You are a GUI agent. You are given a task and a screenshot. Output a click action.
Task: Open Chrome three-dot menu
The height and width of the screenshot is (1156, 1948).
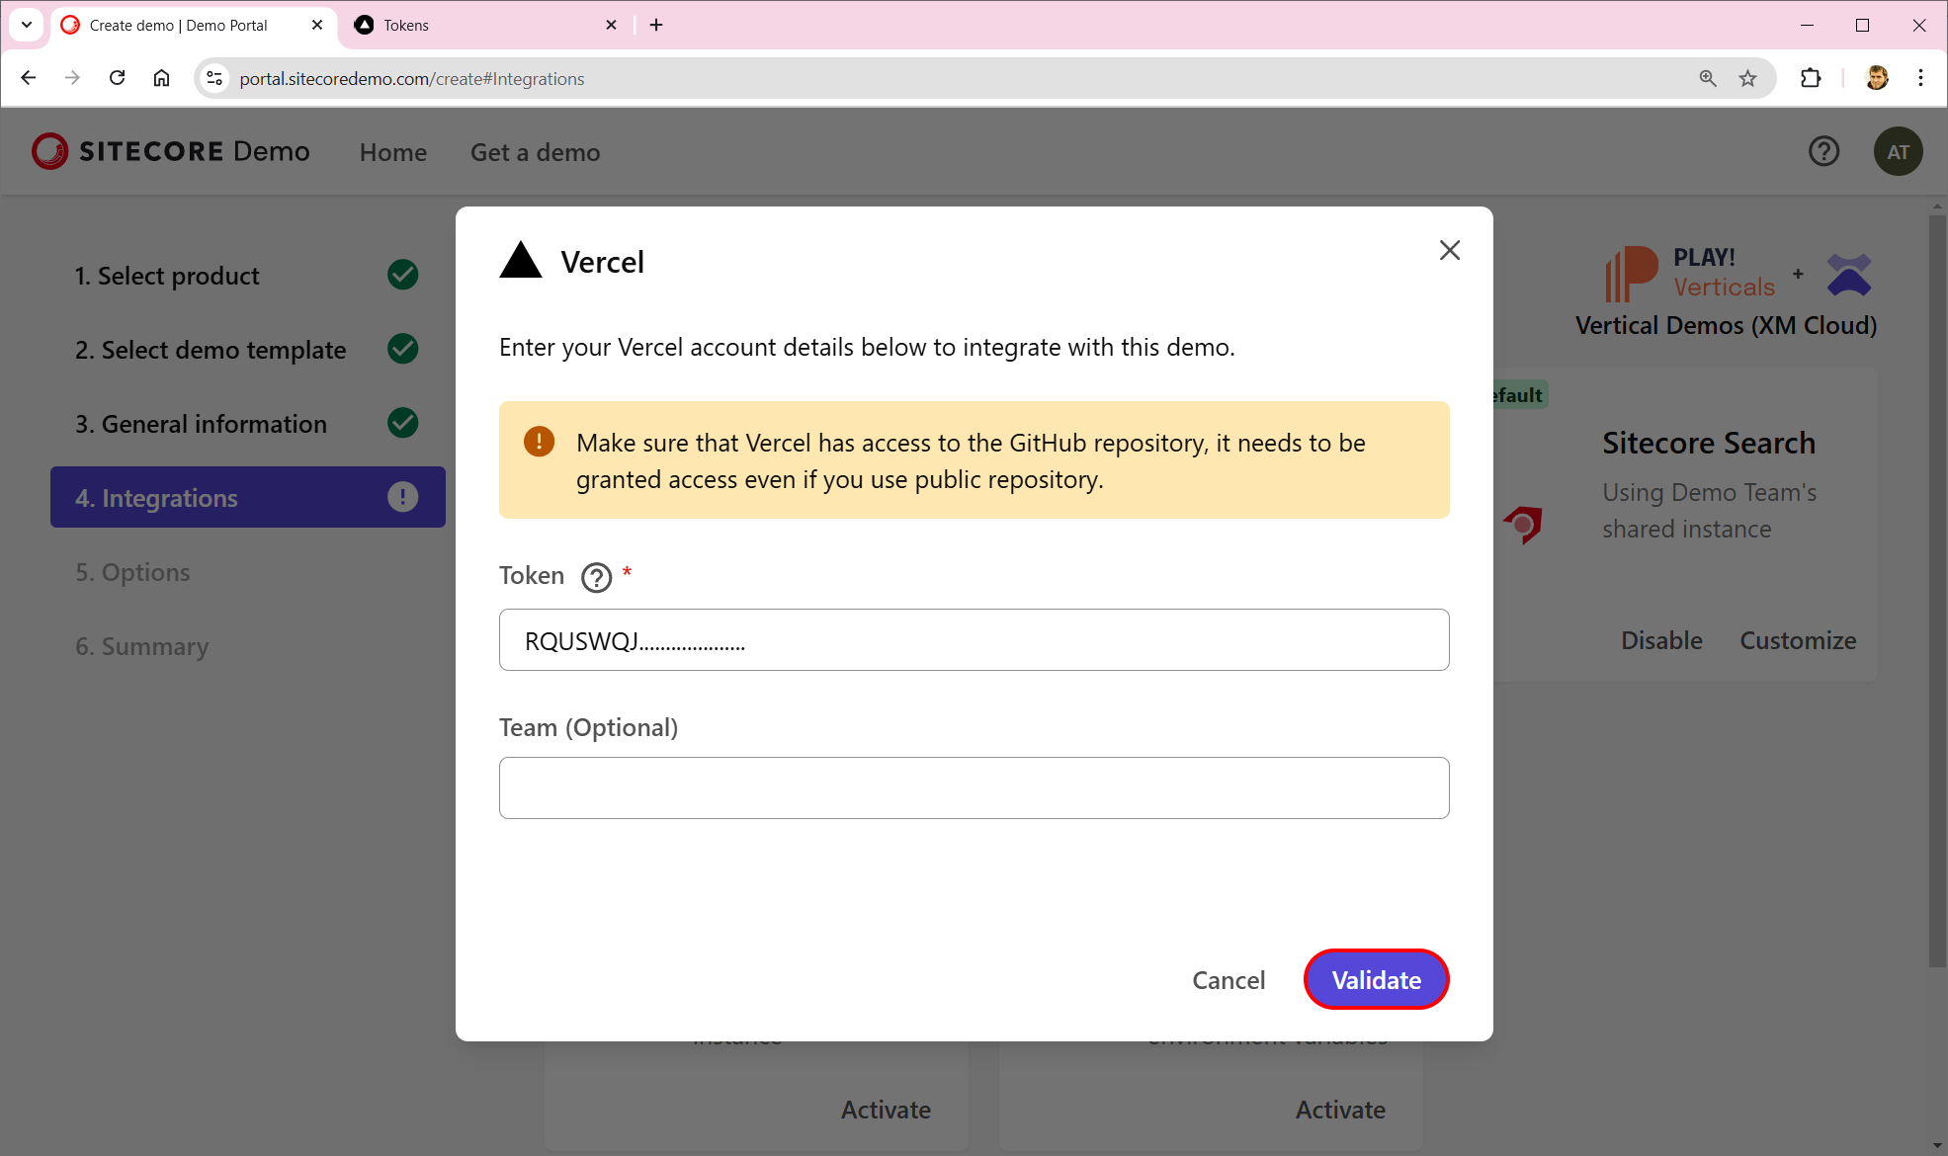coord(1919,78)
